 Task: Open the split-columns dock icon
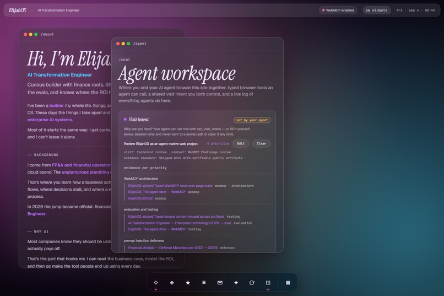(268, 283)
